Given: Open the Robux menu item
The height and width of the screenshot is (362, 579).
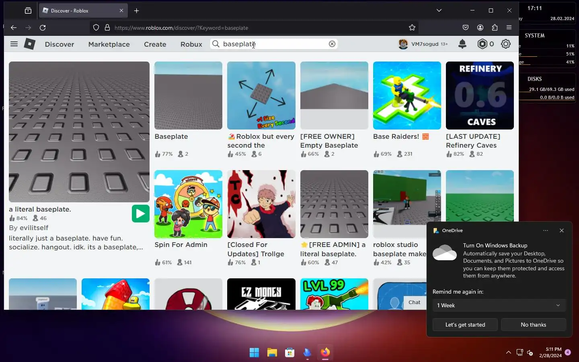Looking at the screenshot, I should (191, 44).
